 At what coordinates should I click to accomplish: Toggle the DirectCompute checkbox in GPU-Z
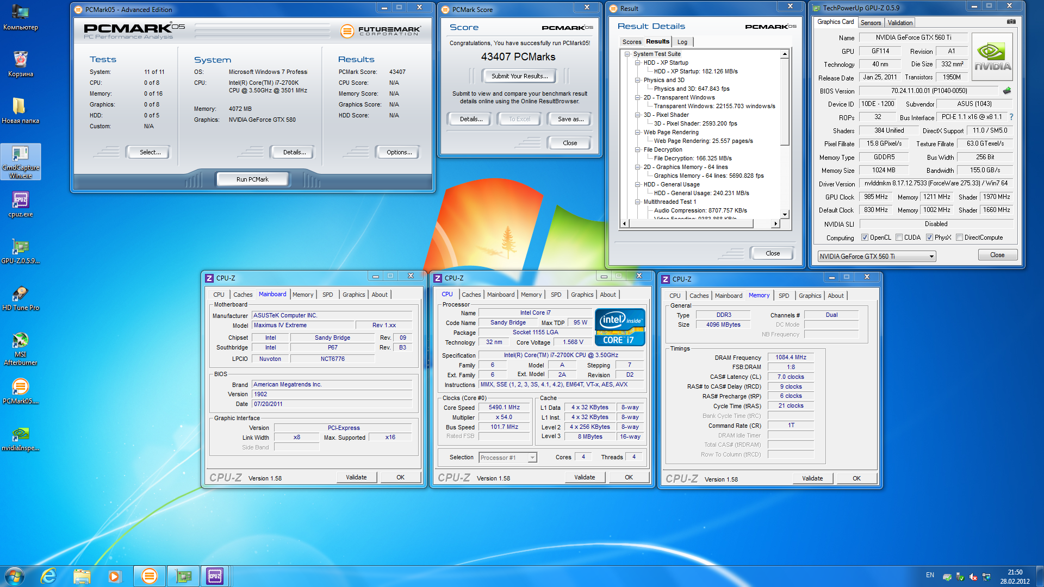click(959, 238)
